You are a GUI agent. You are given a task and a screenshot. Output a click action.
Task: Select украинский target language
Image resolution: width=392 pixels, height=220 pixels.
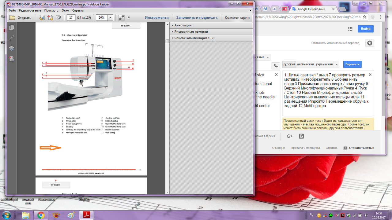(324, 64)
